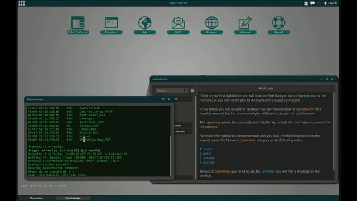The image size is (357, 201).
Task: Click the 'Enjater135' network row in terminal
Action: click(x=63, y=133)
